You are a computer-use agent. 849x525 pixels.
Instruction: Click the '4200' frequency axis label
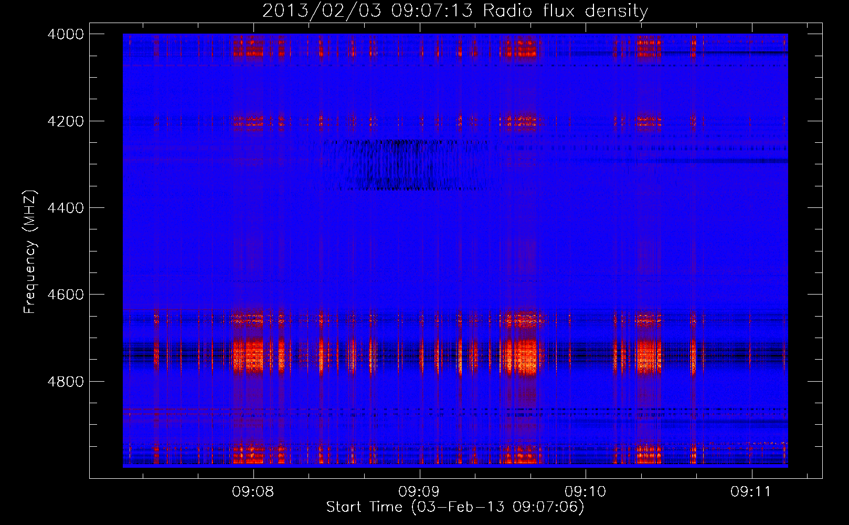(x=66, y=121)
